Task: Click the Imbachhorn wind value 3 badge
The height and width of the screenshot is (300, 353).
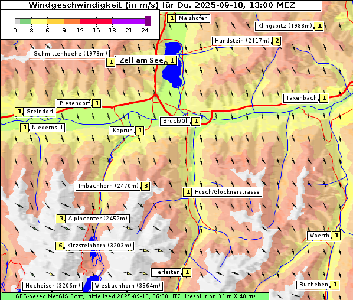Action: [146, 186]
